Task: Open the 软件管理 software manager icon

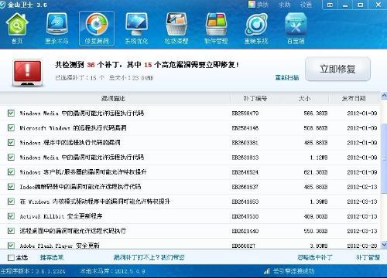Action: (x=216, y=29)
